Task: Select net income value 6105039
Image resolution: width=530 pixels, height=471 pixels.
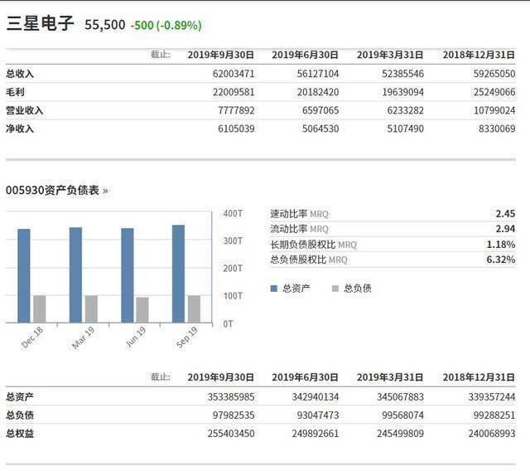Action: [236, 129]
